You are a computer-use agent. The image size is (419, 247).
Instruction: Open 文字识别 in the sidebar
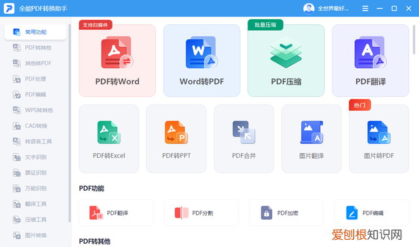point(35,157)
